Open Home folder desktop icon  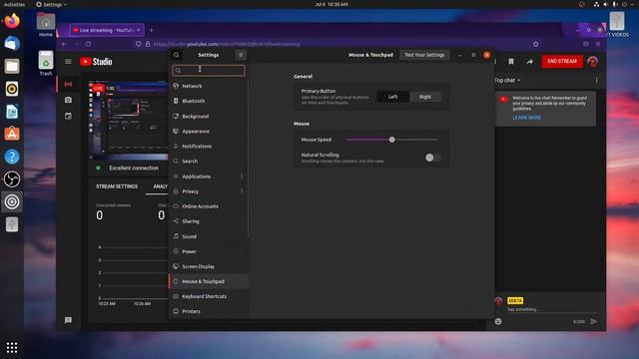coord(46,25)
